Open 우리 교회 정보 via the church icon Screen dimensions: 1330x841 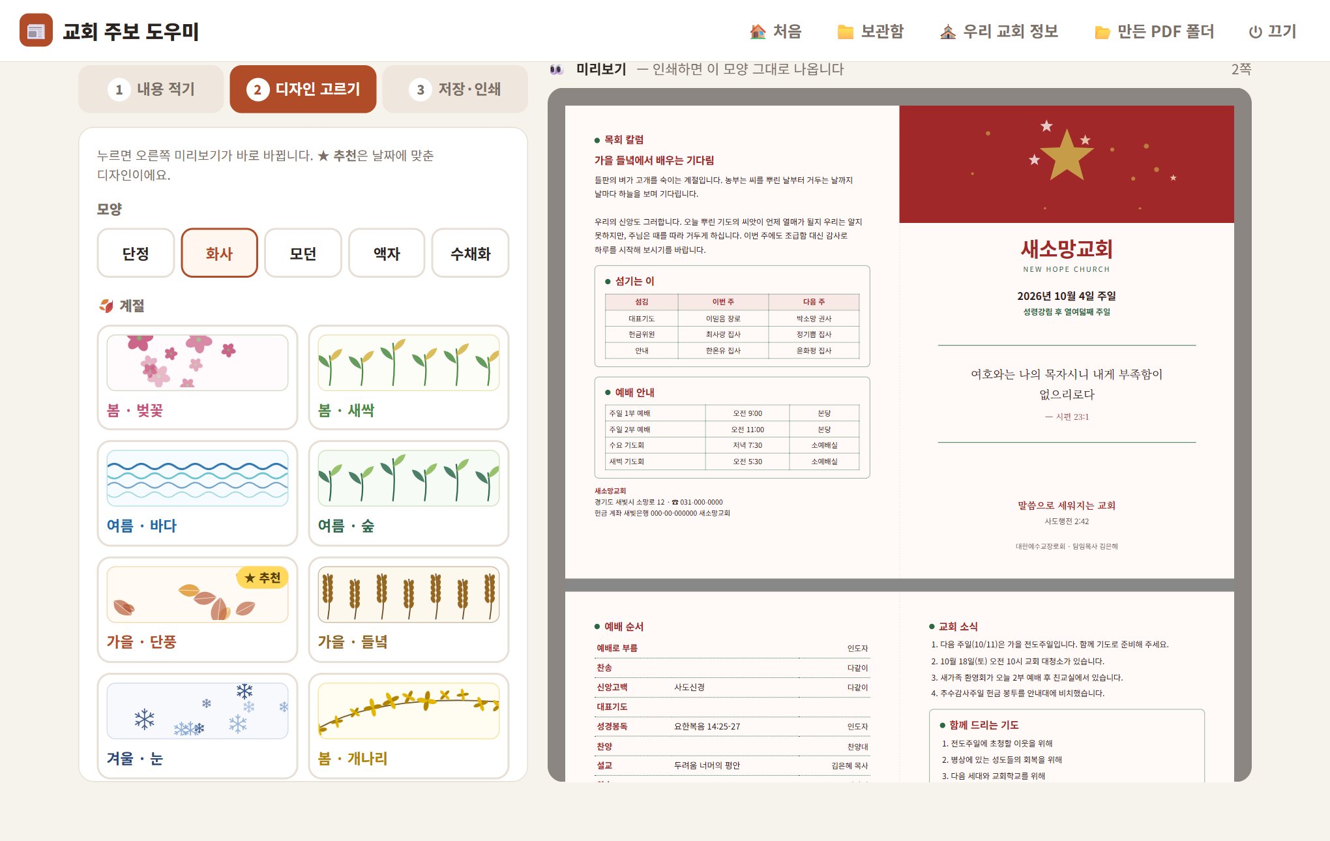click(948, 31)
